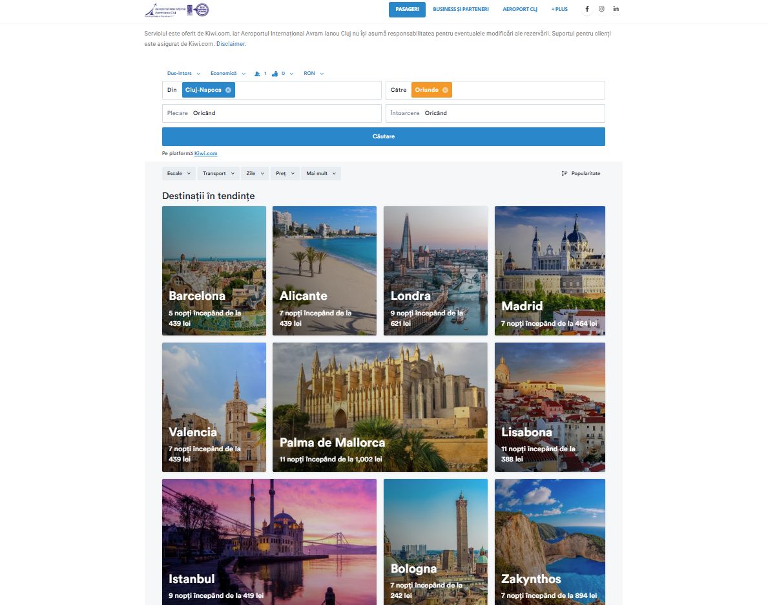The image size is (768, 605).
Task: Open the RON currency dropdown
Action: tap(313, 74)
